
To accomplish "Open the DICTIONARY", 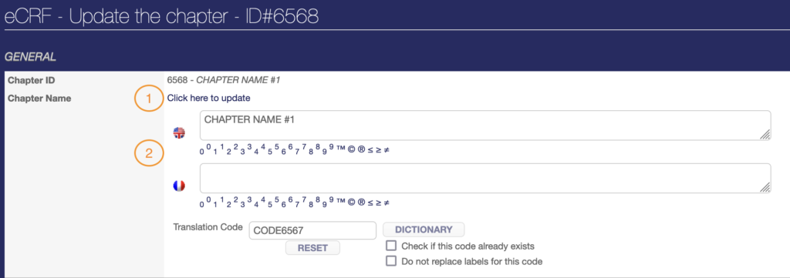I will pyautogui.click(x=424, y=229).
